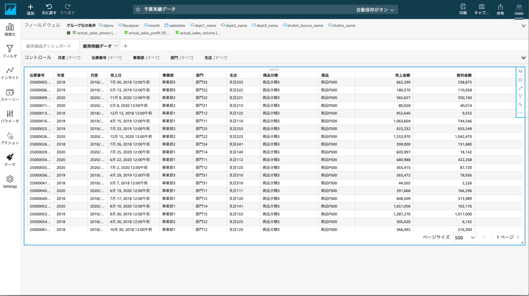Open the 自動保存がオン dropdown
This screenshot has width=529, height=296.
375,10
